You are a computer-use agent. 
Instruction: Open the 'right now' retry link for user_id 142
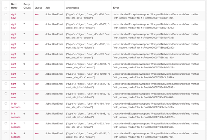pyautogui.click(x=13, y=36)
